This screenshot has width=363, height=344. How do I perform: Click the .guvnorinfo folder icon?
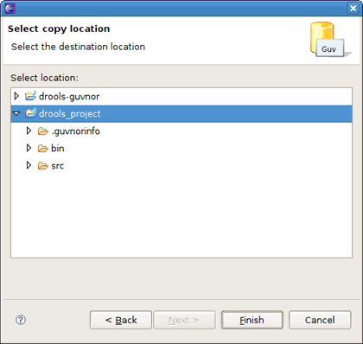(x=43, y=131)
